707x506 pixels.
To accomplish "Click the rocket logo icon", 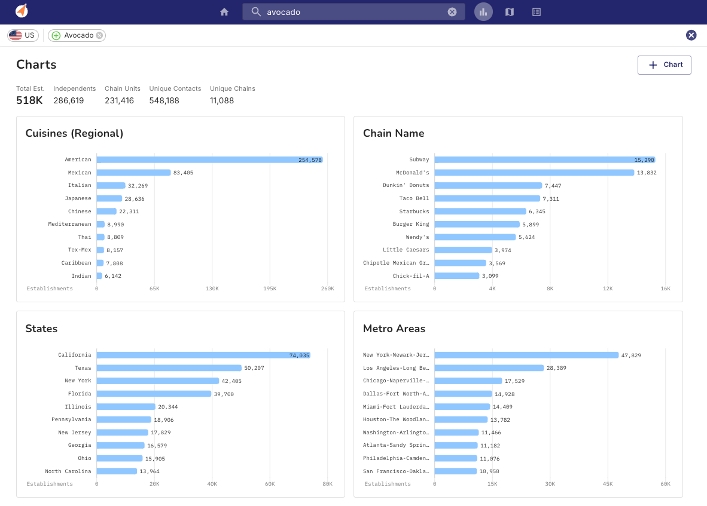I will (x=22, y=10).
